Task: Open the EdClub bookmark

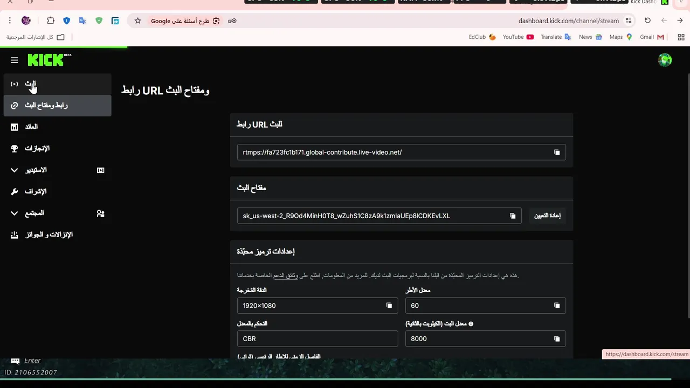Action: 482,37
